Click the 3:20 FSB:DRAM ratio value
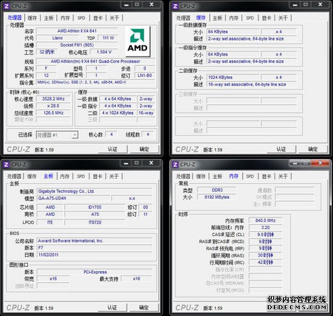Screen dimensions: 333x316 [265, 228]
